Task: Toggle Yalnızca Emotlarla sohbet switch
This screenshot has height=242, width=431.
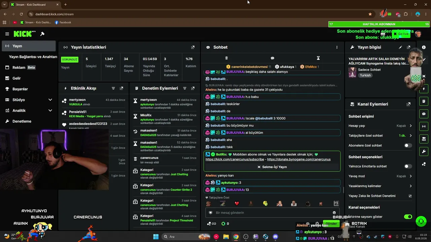Action: [408, 166]
